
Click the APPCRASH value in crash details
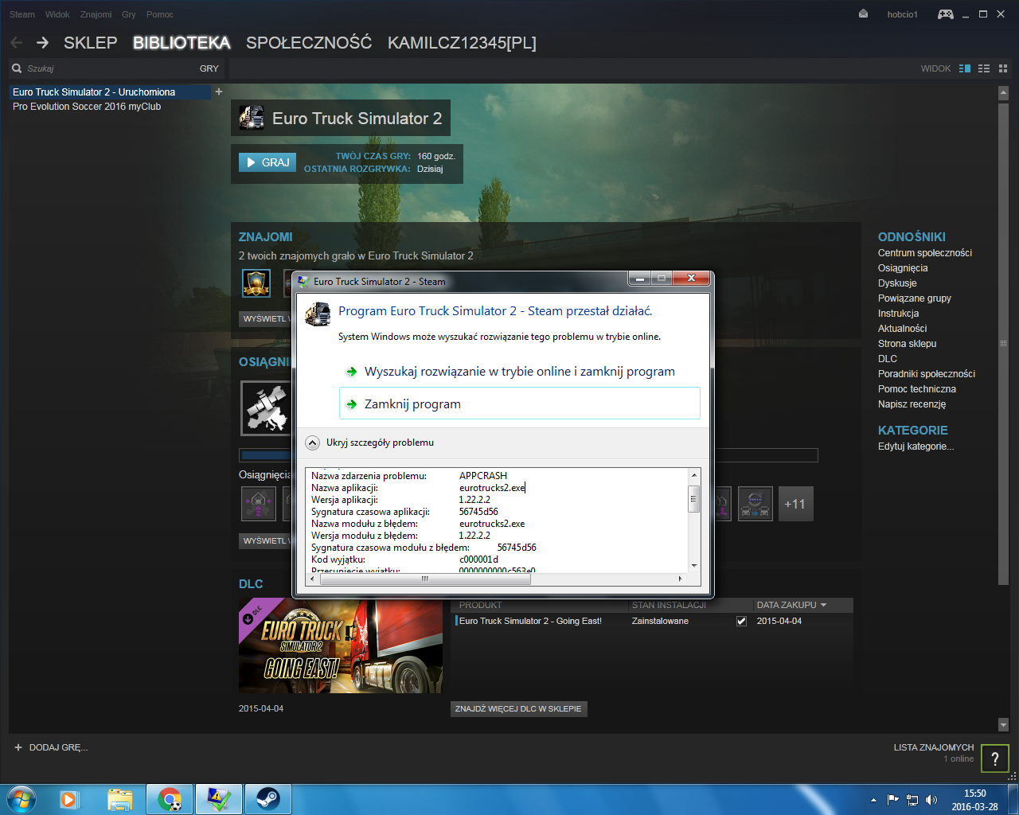[482, 476]
